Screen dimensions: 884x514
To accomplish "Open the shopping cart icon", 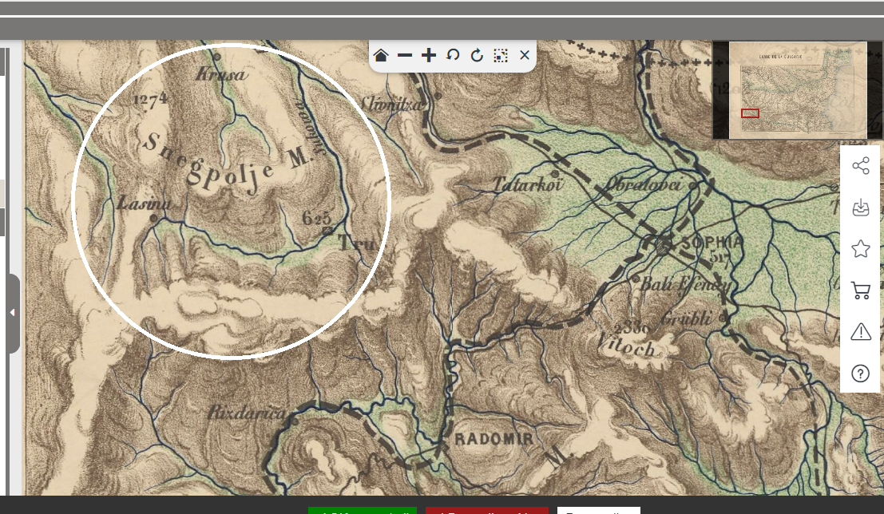I will point(860,291).
